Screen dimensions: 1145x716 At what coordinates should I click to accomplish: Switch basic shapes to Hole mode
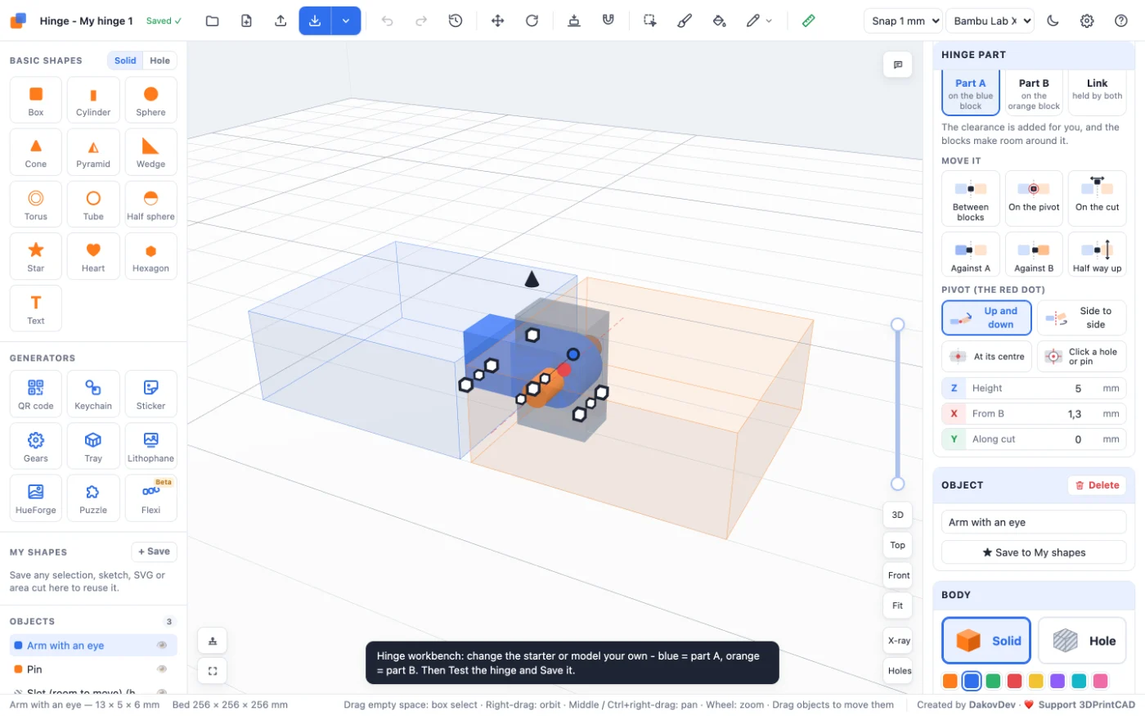(159, 61)
